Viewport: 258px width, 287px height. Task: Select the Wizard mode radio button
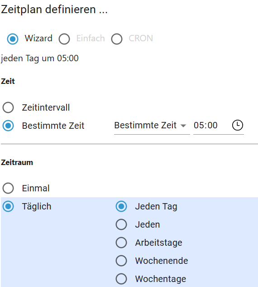coord(13,39)
